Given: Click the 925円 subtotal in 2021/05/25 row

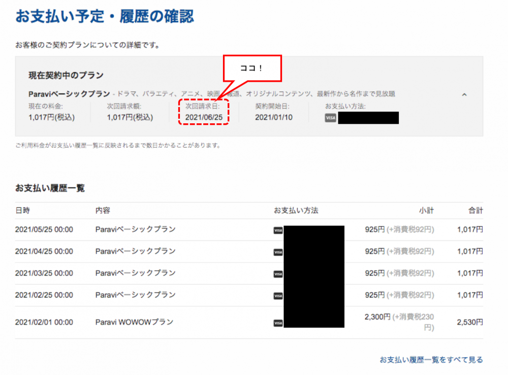Looking at the screenshot, I should tap(375, 229).
